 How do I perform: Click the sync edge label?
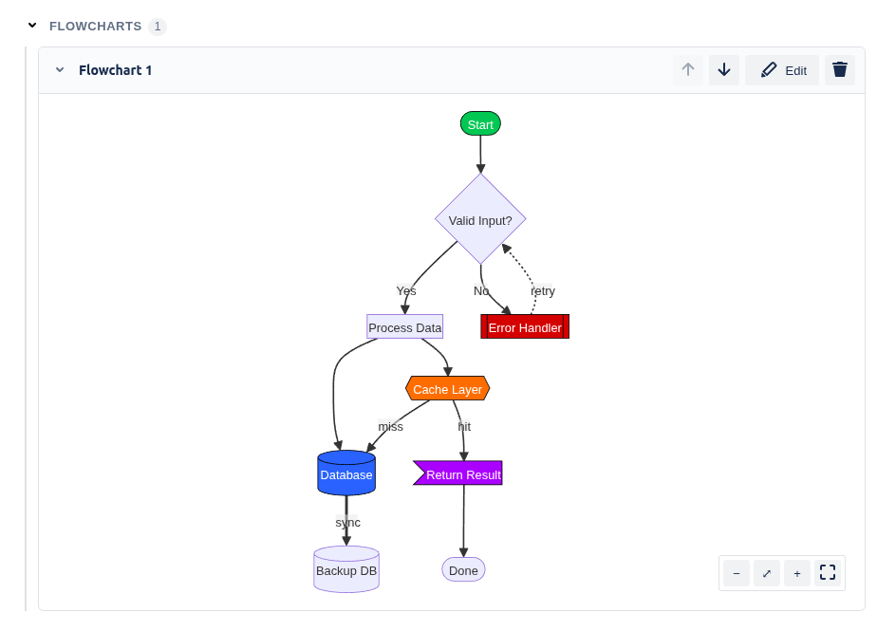(347, 522)
